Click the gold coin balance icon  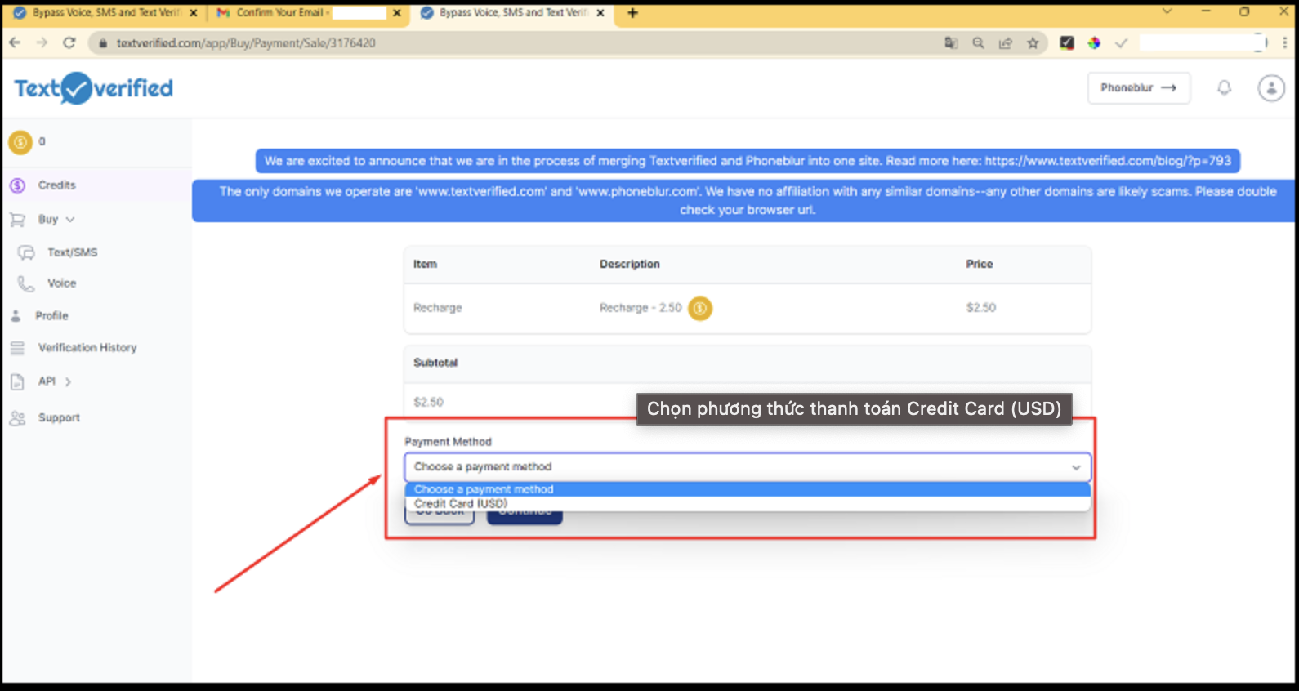[x=20, y=142]
